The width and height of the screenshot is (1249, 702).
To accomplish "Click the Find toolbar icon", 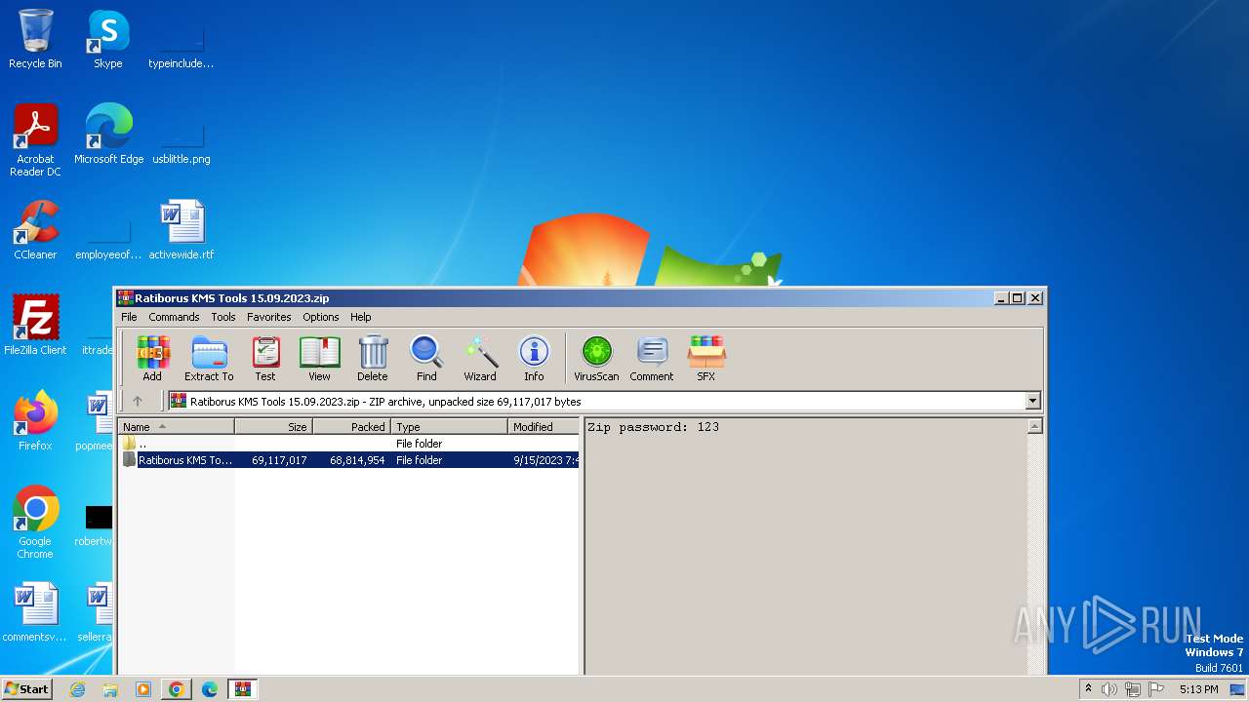I will coord(426,358).
